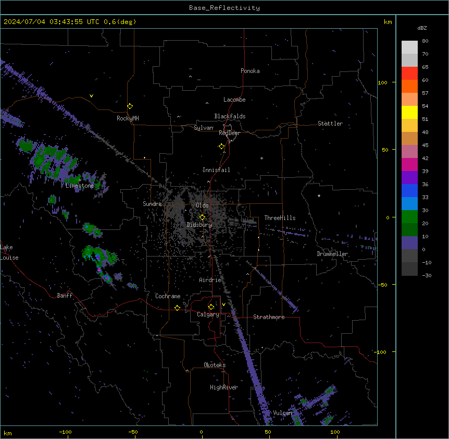Pick the orange swatch below the 60 dBZ label
The image size is (449, 439).
coord(409,86)
